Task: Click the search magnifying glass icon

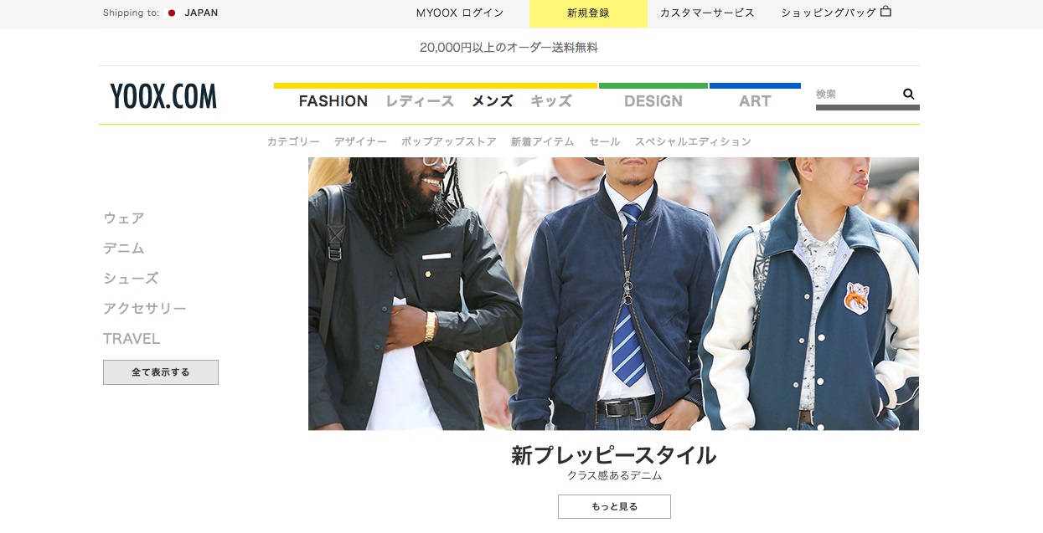Action: coord(908,95)
